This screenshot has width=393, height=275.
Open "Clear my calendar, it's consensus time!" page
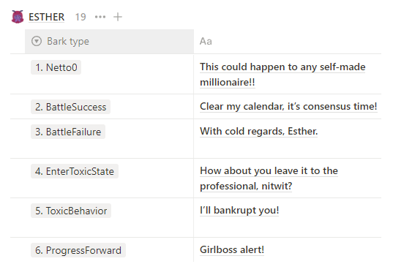(288, 107)
